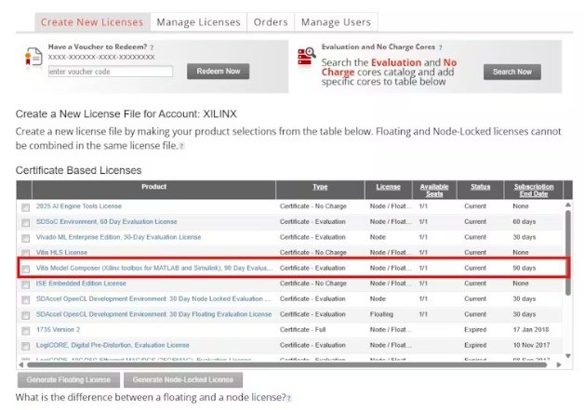The height and width of the screenshot is (410, 584).
Task: Click Generate Node-Locked License button
Action: (x=182, y=379)
